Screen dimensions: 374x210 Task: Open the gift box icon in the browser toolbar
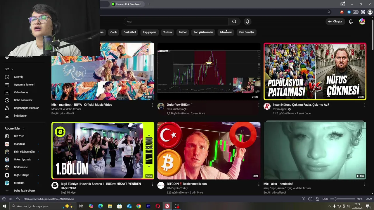pyautogui.click(x=363, y=12)
